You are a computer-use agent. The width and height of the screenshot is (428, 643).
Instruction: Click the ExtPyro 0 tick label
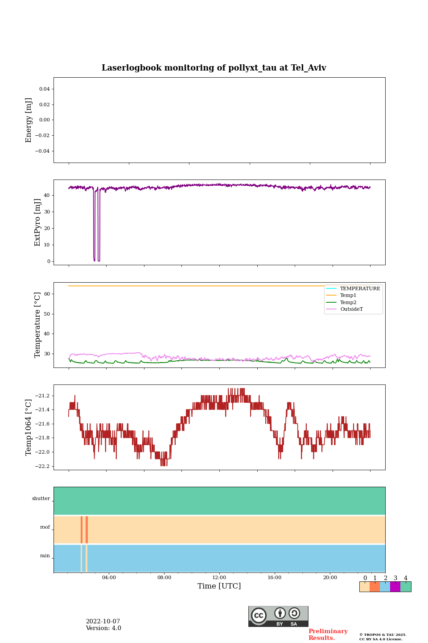[49, 262]
